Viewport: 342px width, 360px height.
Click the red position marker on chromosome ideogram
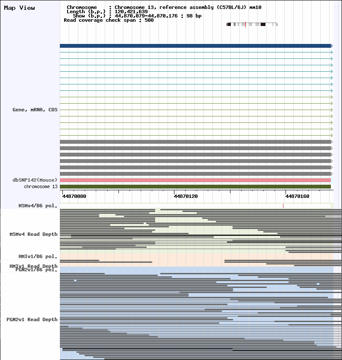point(245,24)
